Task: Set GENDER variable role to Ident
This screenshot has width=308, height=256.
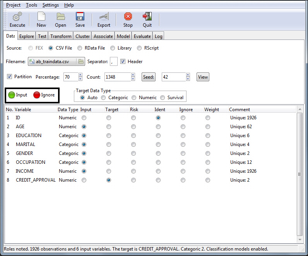Action: [158, 153]
